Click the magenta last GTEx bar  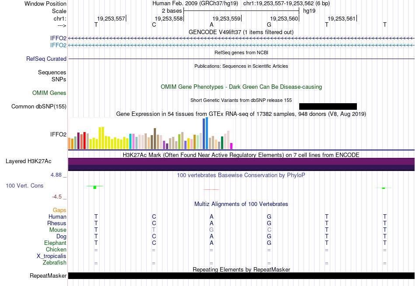click(232, 146)
